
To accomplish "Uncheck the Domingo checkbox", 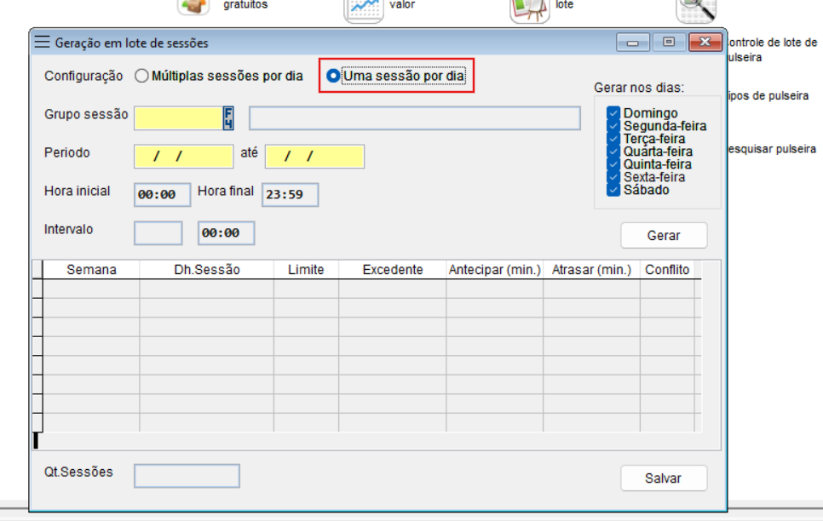I will click(613, 113).
